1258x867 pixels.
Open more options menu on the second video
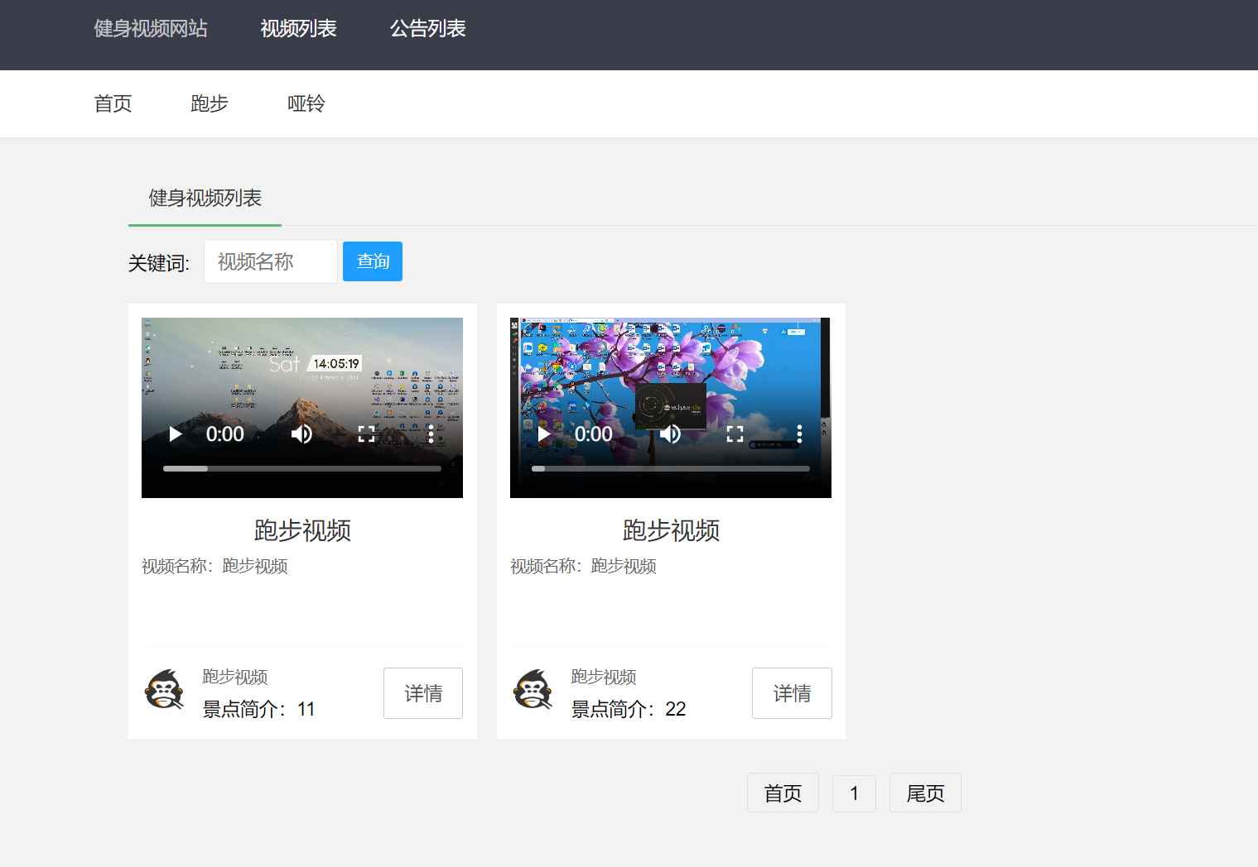pos(799,434)
